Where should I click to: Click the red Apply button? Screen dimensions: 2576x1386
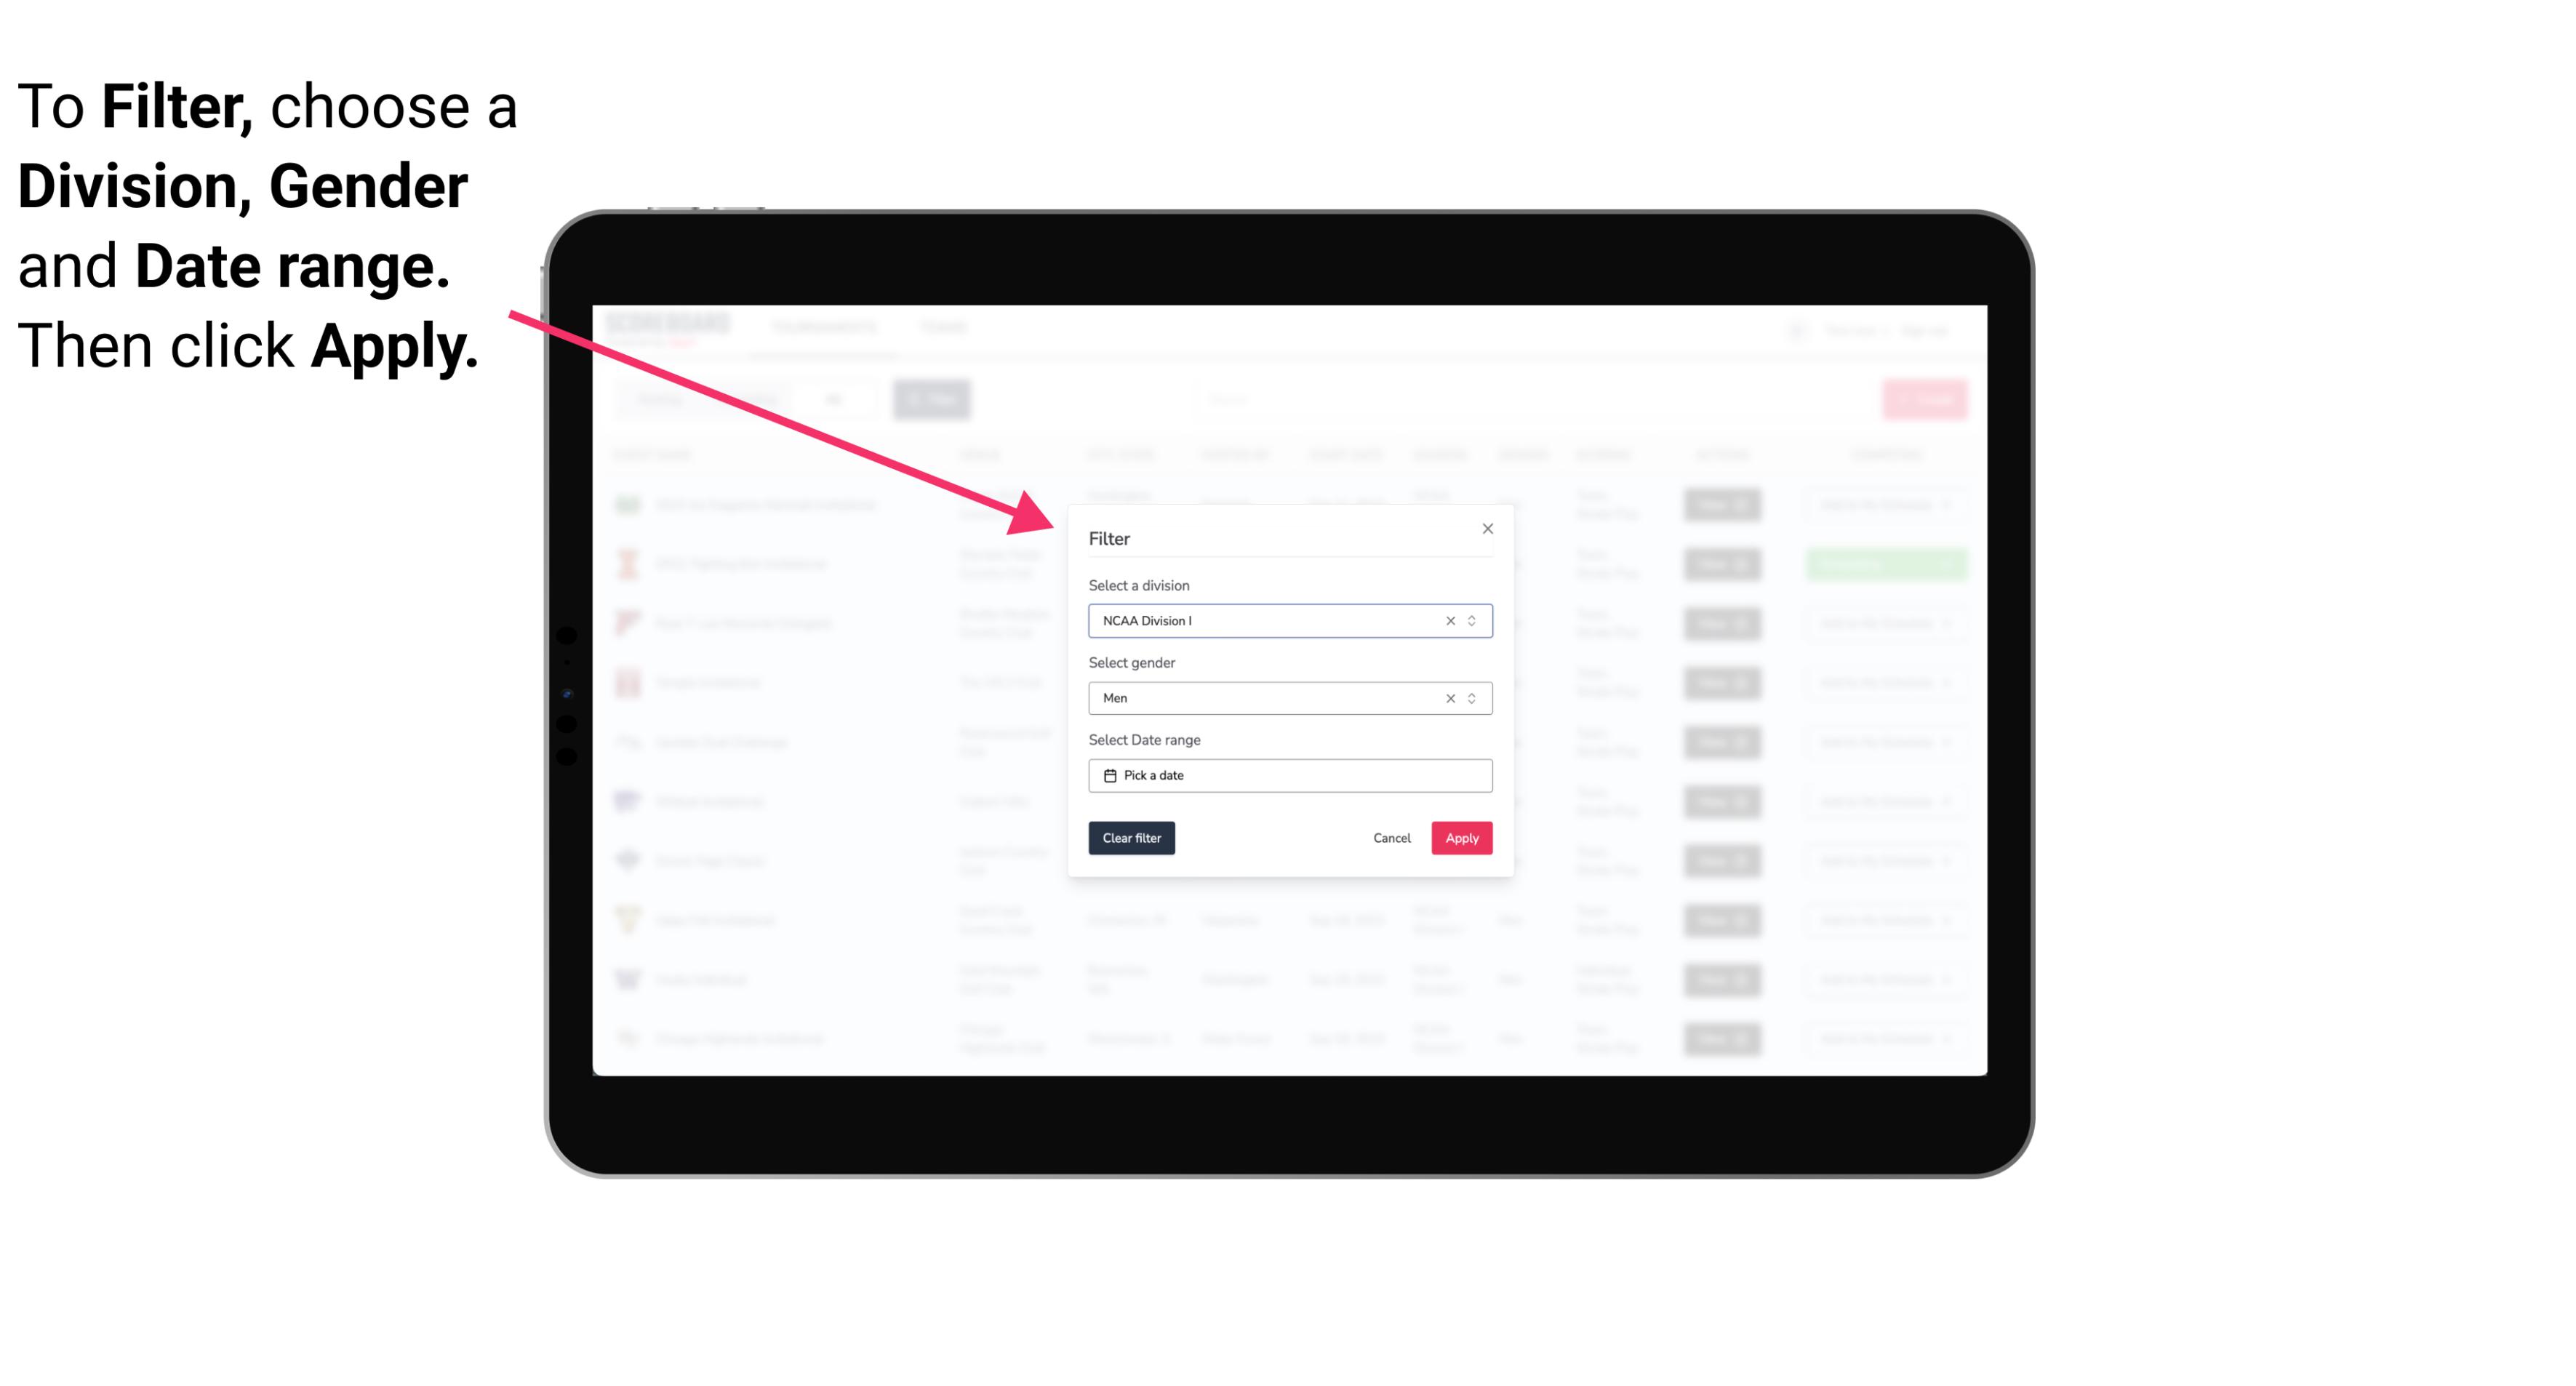[x=1460, y=838]
